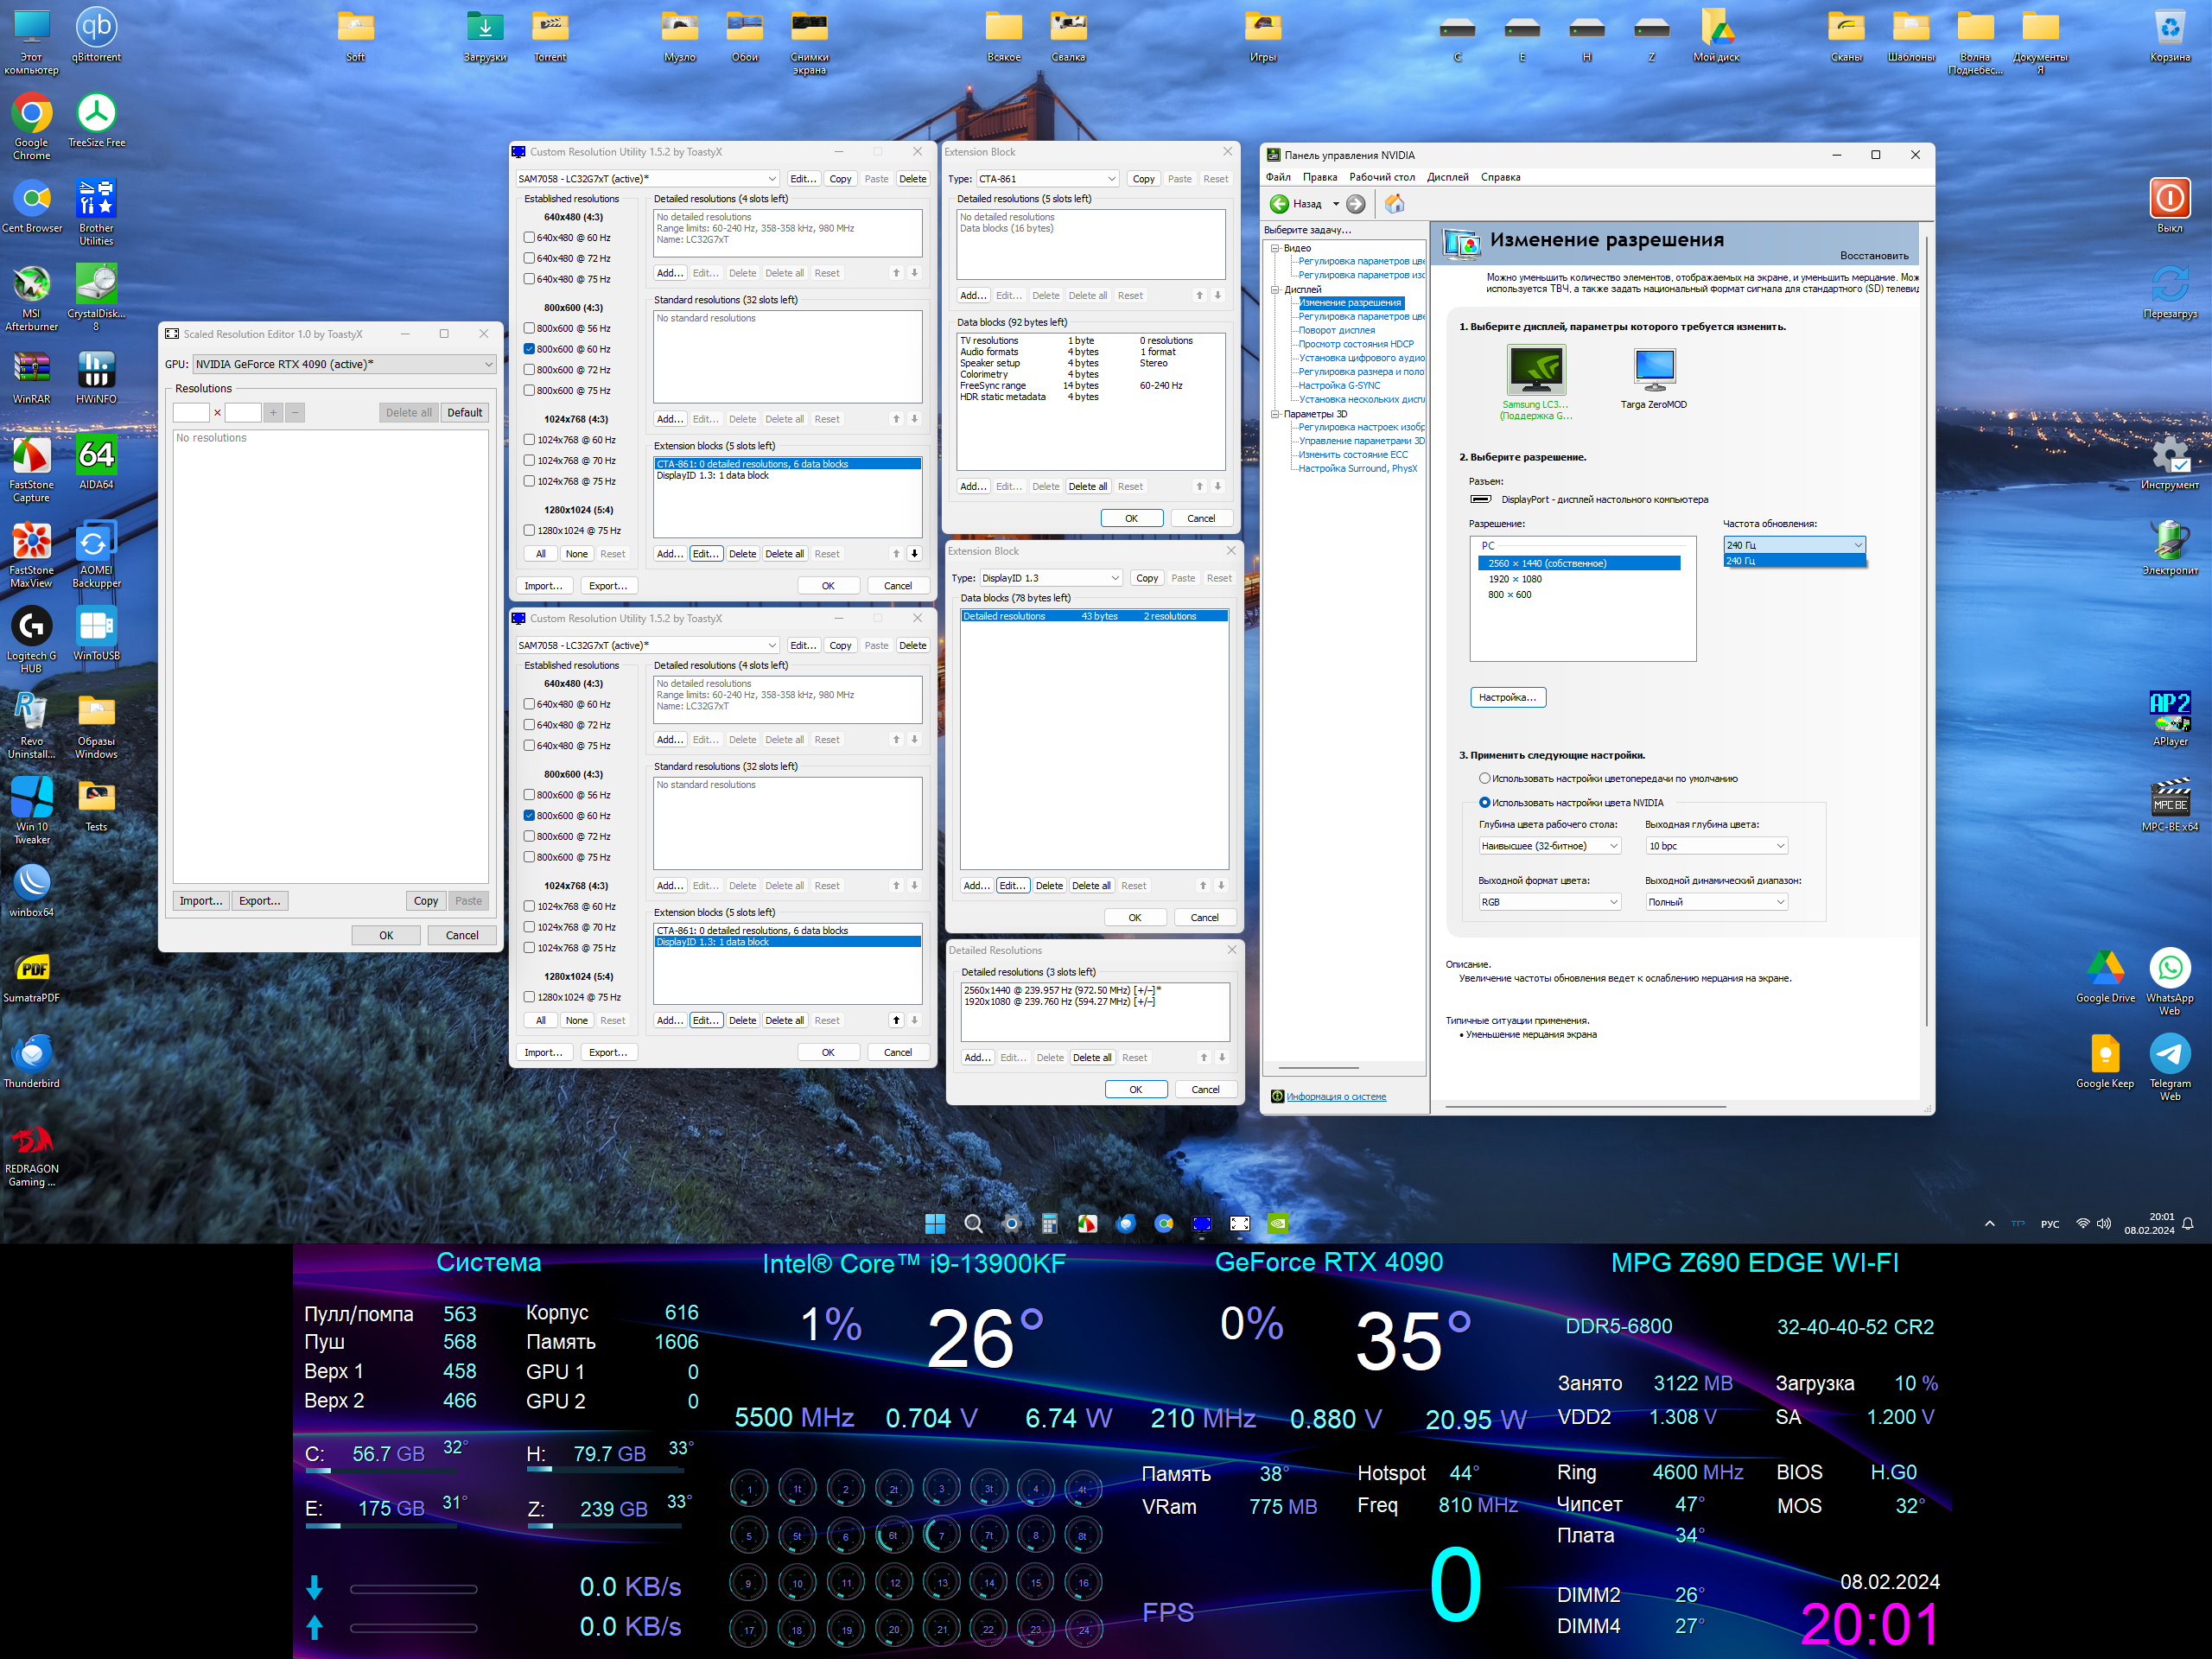This screenshot has height=1659, width=2212.
Task: Open the 10 bpc output color depth dropdown
Action: click(1716, 846)
